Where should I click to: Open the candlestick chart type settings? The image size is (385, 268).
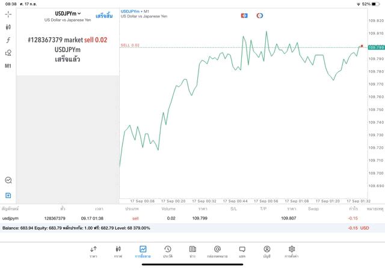[8, 27]
